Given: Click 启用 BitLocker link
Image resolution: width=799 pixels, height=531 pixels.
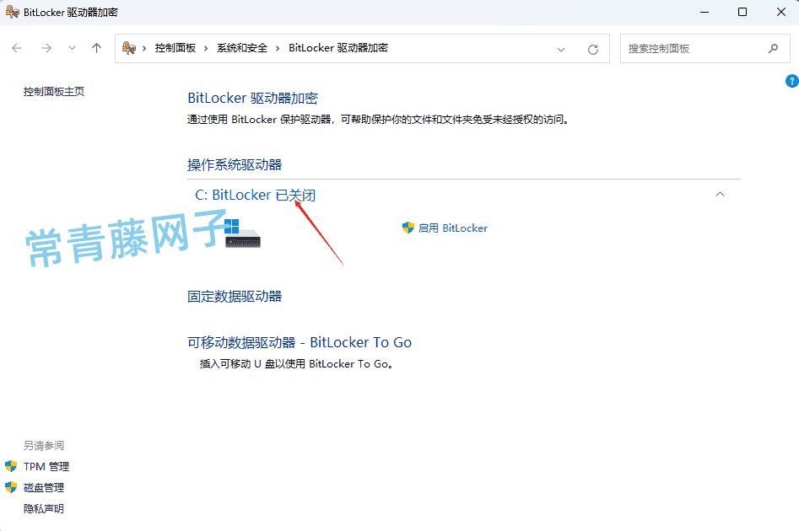Looking at the screenshot, I should click(x=453, y=228).
